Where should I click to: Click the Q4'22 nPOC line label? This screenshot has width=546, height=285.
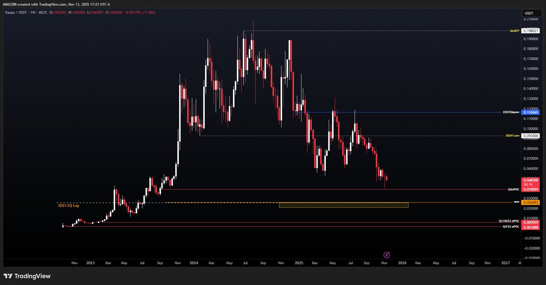[x=511, y=226]
